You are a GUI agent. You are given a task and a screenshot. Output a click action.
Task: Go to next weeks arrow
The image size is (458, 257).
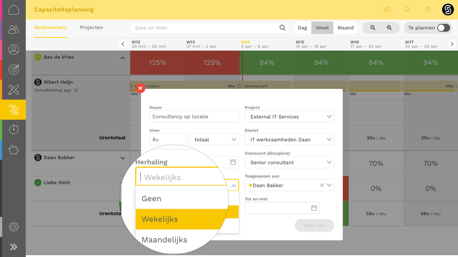click(452, 44)
